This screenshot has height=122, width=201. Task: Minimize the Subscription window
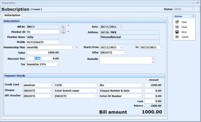tap(193, 3)
